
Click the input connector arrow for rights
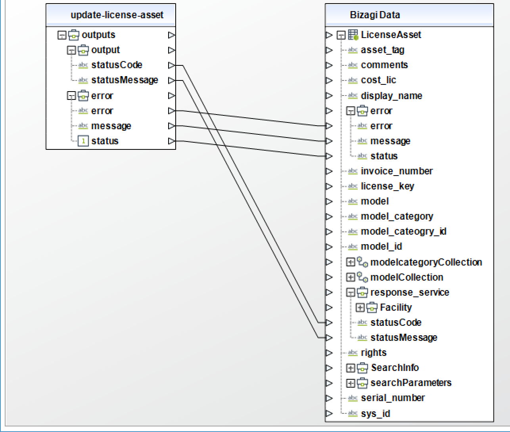coord(329,353)
